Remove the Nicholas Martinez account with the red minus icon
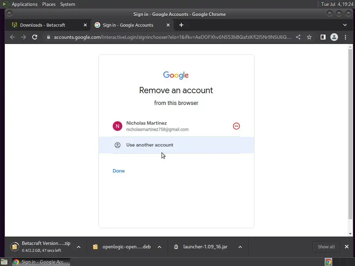This screenshot has height=266, width=355. click(x=236, y=126)
